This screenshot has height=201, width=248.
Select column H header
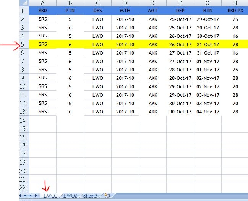click(235, 3)
